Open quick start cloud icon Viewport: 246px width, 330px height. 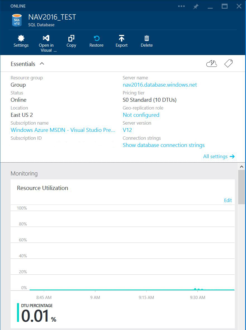coord(212,63)
